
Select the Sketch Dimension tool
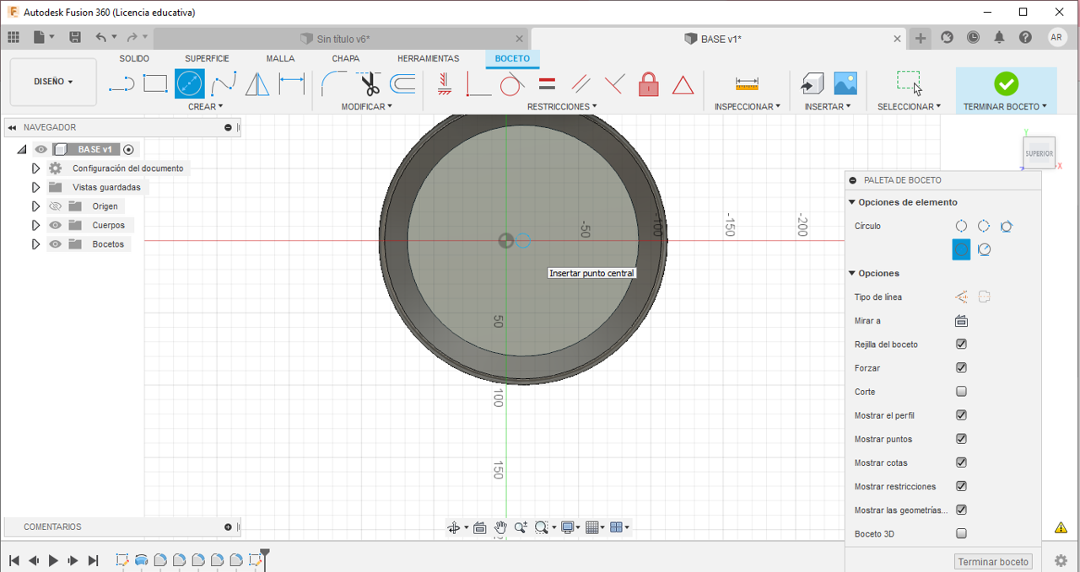[292, 83]
